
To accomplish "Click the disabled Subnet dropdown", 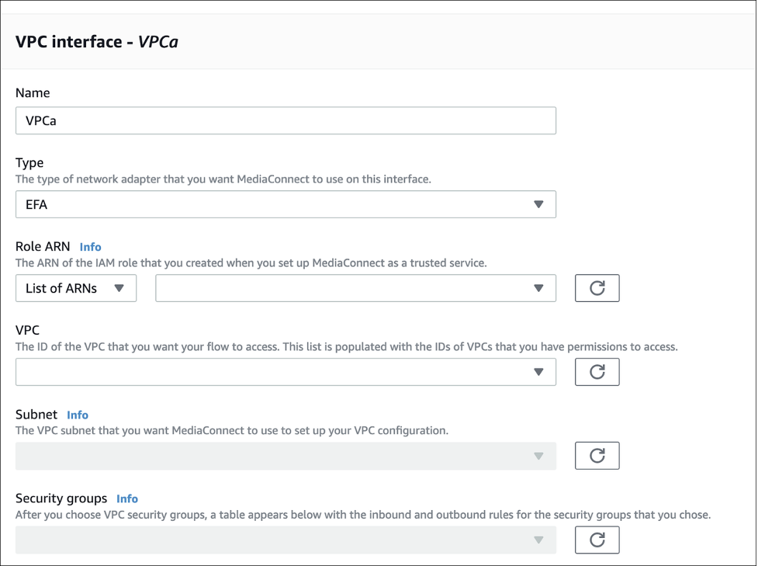I will pos(286,456).
